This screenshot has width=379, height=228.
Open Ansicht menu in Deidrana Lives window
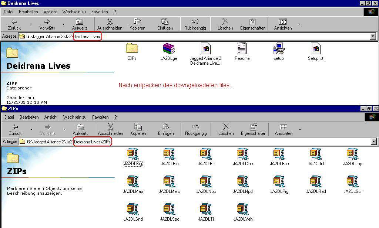(x=50, y=12)
